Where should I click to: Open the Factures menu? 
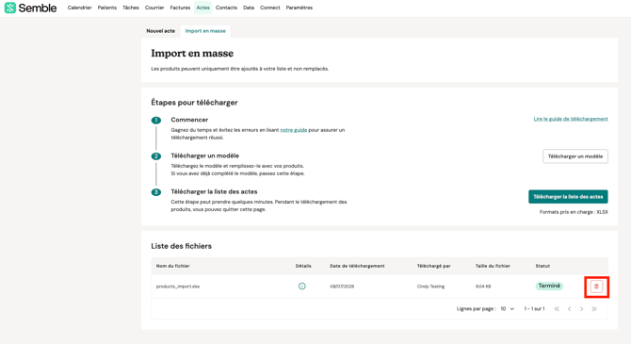[180, 8]
